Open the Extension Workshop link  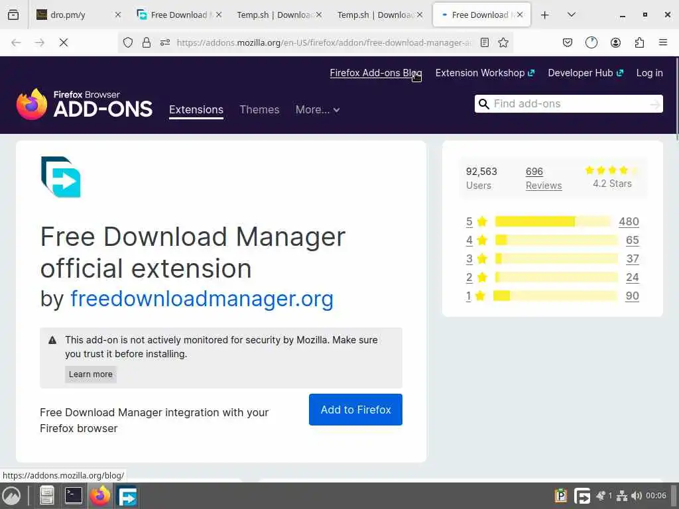(485, 73)
